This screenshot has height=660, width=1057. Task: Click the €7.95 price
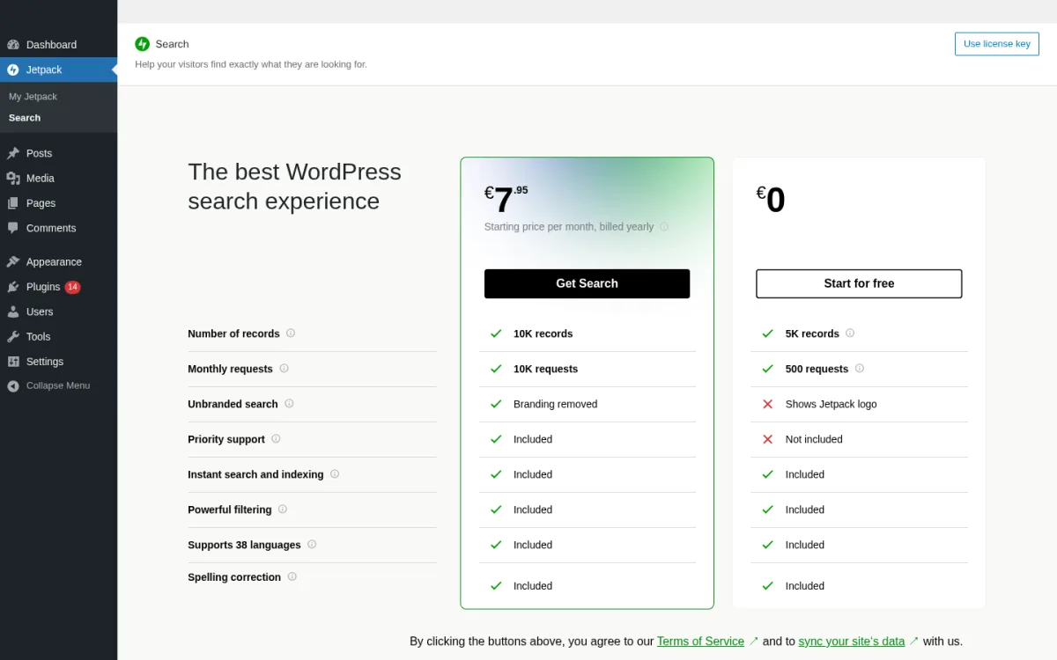(x=506, y=199)
